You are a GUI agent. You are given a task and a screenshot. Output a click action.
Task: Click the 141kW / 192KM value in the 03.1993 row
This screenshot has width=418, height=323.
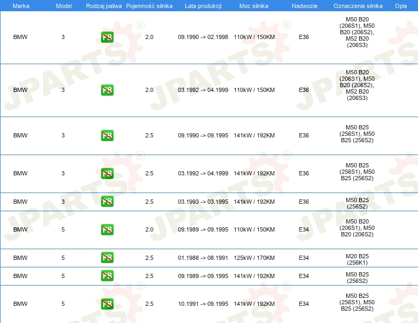[x=254, y=202]
